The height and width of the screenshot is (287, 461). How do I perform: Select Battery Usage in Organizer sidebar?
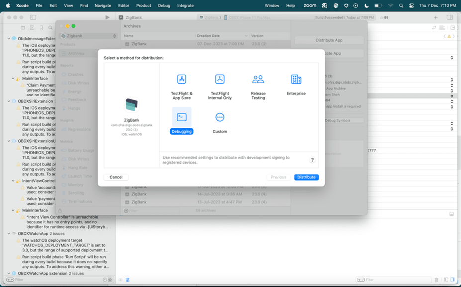tap(81, 151)
